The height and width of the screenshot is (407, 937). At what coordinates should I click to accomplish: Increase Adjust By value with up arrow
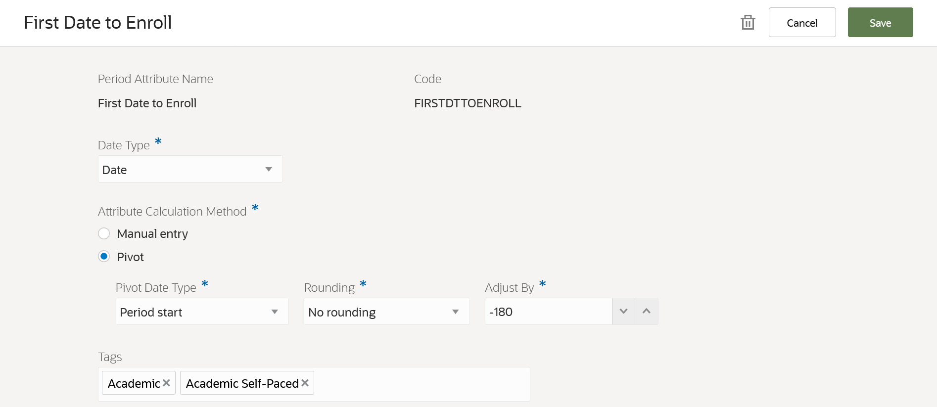pyautogui.click(x=647, y=312)
